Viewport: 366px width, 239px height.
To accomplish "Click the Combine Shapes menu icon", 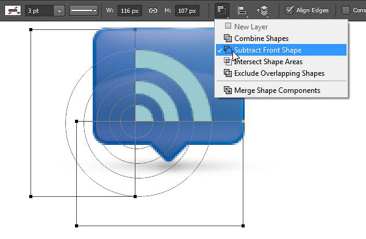I will coord(228,38).
